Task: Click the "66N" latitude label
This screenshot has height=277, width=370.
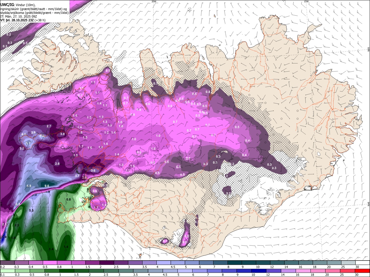Action: point(369,50)
